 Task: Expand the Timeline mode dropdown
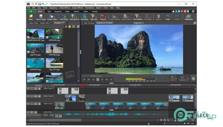tap(53, 85)
